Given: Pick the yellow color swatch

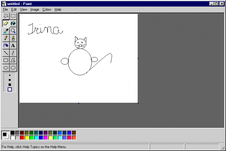Looking at the screenshot, I should (x=27, y=138).
